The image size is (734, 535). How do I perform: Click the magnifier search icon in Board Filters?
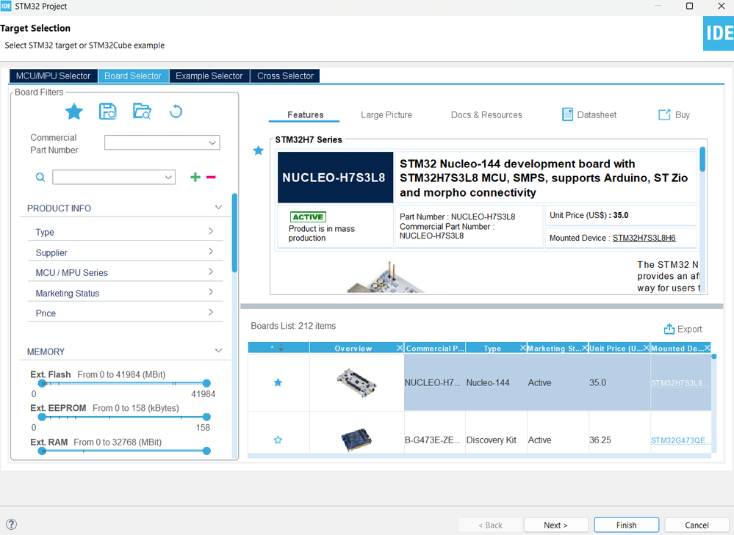40,178
